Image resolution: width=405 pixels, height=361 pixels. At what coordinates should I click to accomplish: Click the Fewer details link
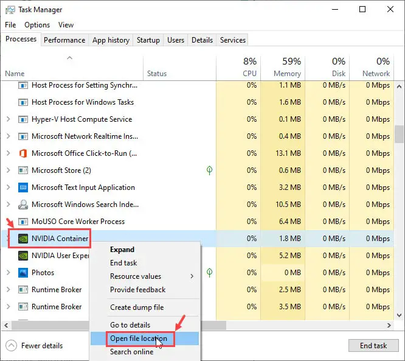42,346
